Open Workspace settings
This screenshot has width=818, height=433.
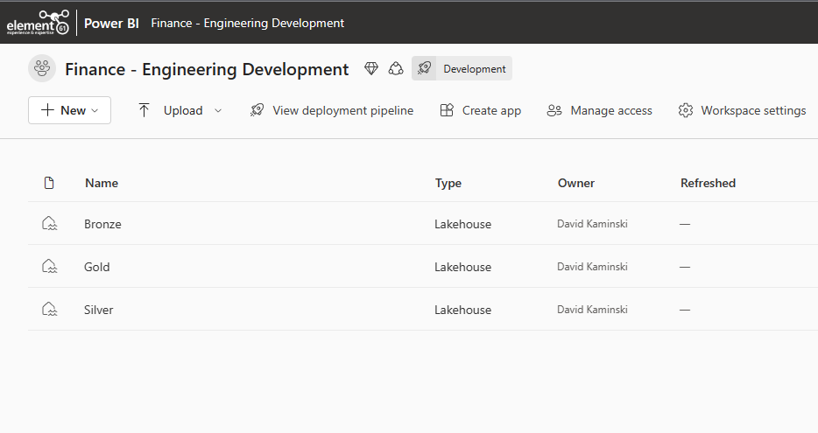coord(753,110)
